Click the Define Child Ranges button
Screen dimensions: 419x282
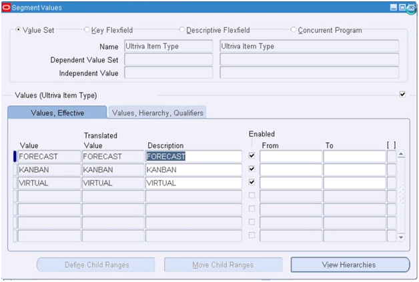coord(96,265)
